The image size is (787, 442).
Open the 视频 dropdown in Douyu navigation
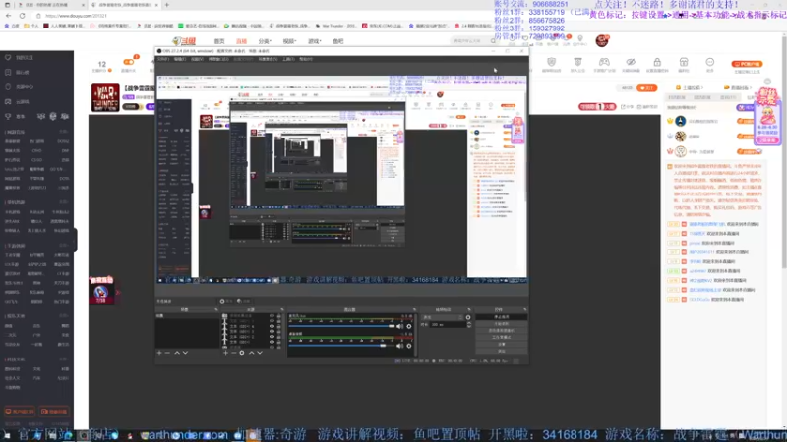point(289,41)
